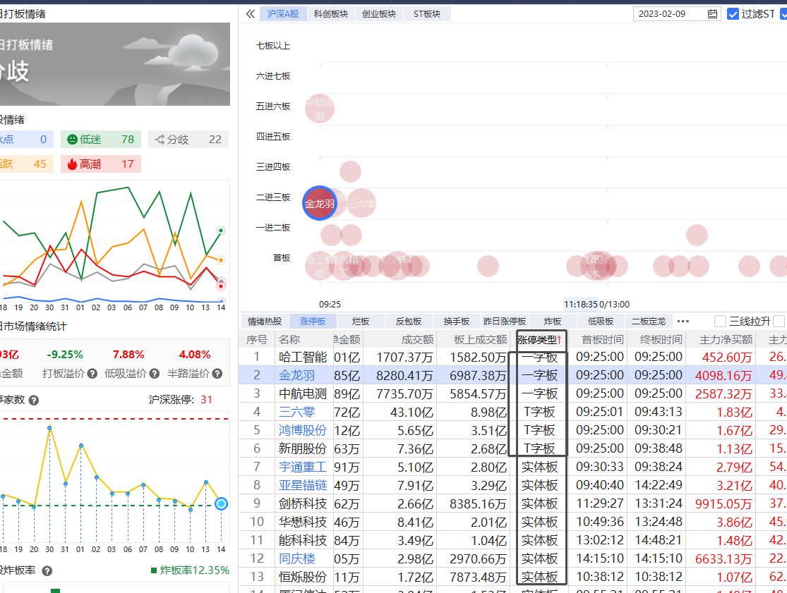Open the 烂板 tab
787x593 pixels.
click(x=361, y=322)
